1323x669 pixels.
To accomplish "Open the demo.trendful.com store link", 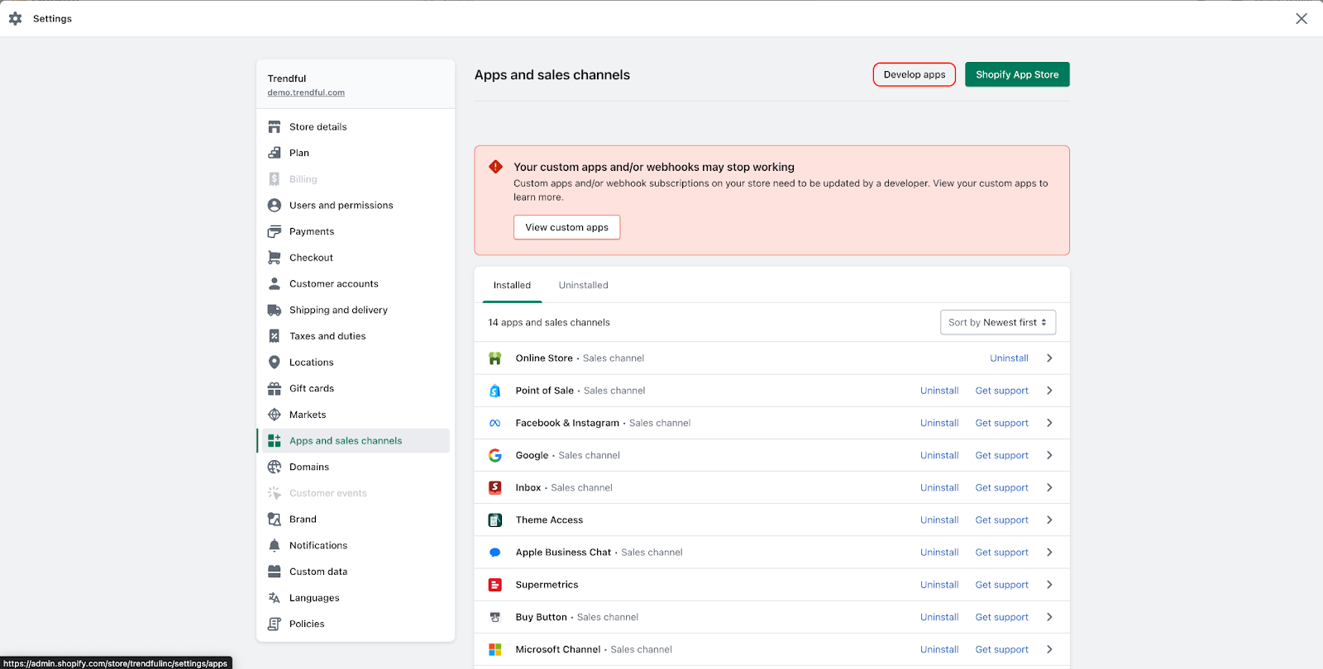I will pos(306,93).
